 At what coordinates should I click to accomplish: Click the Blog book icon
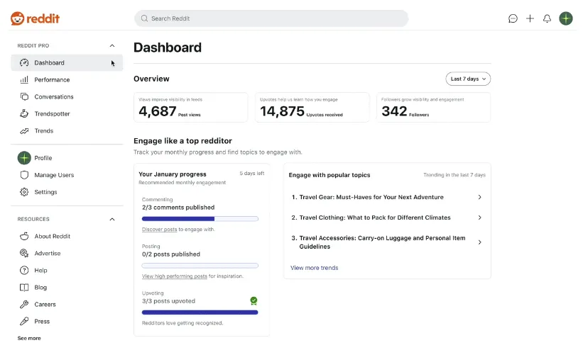[24, 288]
